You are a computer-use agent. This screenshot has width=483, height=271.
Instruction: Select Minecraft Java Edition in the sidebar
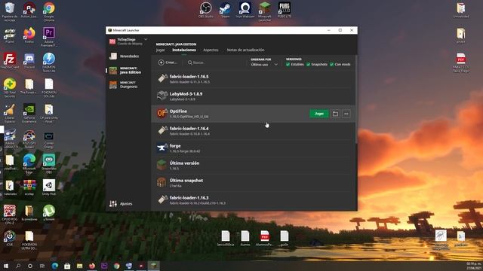125,70
